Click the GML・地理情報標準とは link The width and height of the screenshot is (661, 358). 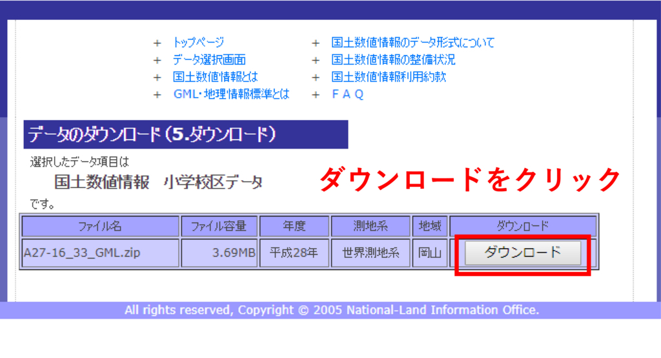tap(231, 94)
